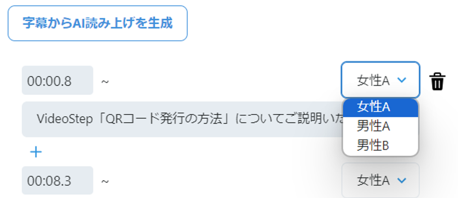Pick 男性B voice option

(x=380, y=145)
